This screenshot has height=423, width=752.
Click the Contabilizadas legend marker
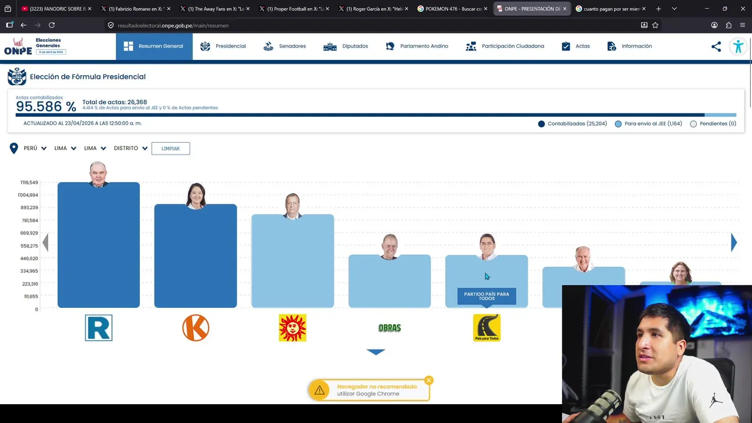(542, 124)
